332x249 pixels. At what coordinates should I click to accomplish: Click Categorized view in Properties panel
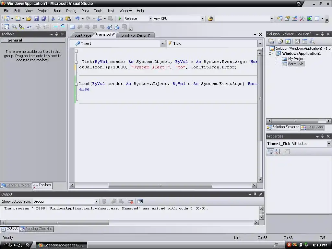coord(270,152)
